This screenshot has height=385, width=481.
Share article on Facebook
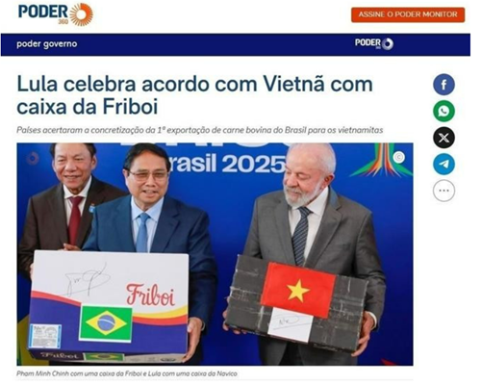[443, 85]
